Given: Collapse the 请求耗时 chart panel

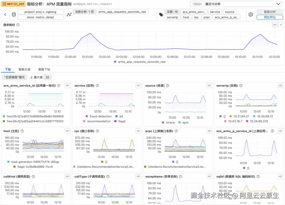Looking at the screenshot, I should (281, 25).
